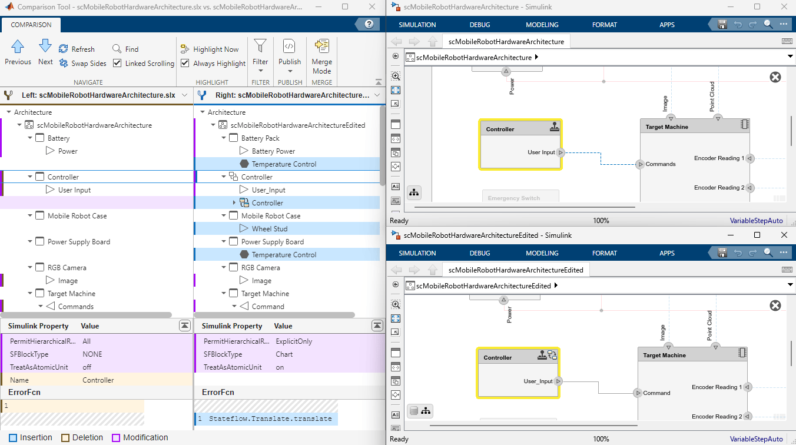Select the COMPARISON tab
The width and height of the screenshot is (796, 445).
point(31,25)
